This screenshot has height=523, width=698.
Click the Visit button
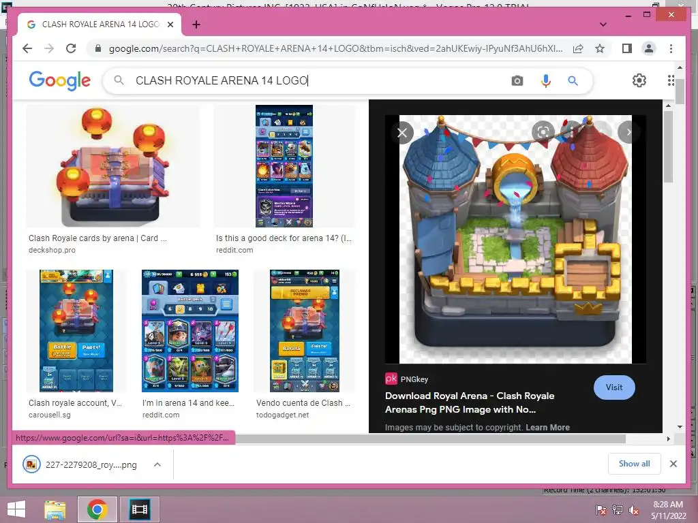[x=614, y=387]
